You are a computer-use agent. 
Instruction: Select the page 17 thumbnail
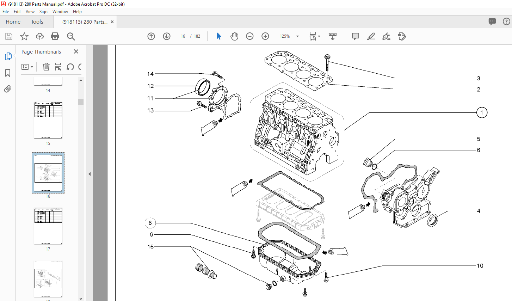48,226
